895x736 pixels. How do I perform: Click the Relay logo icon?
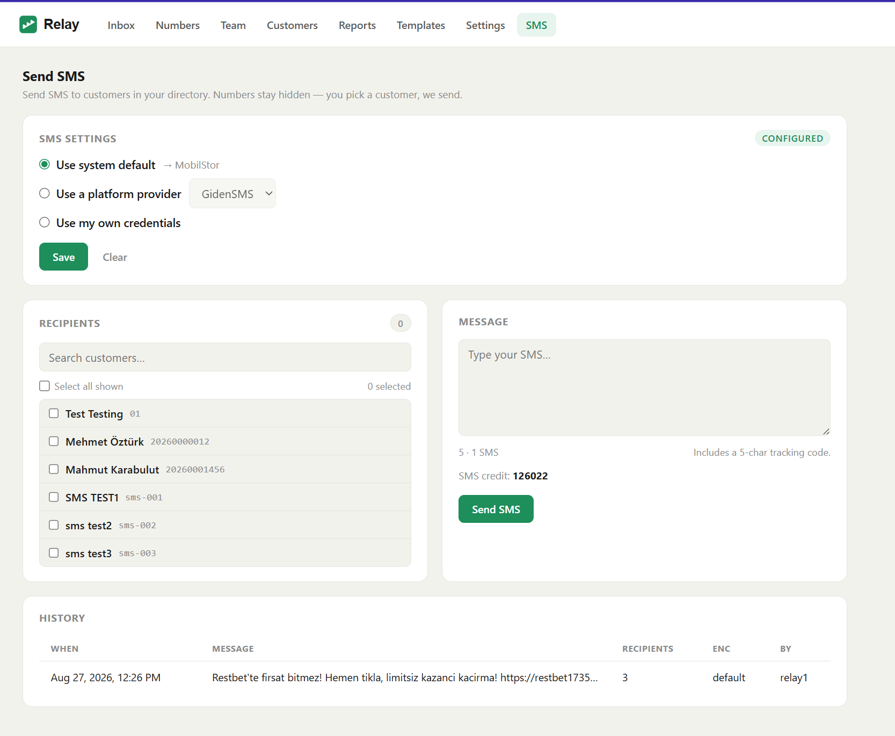pyautogui.click(x=28, y=25)
